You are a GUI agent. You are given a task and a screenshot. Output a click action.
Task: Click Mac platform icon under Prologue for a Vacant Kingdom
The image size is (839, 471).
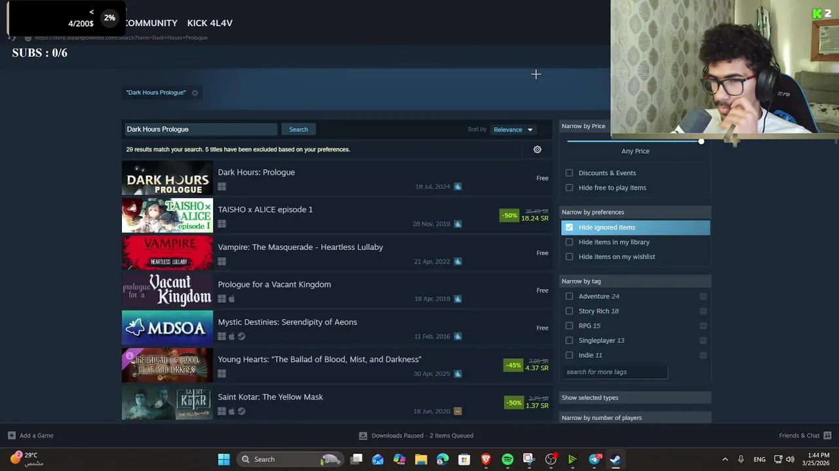coord(231,299)
